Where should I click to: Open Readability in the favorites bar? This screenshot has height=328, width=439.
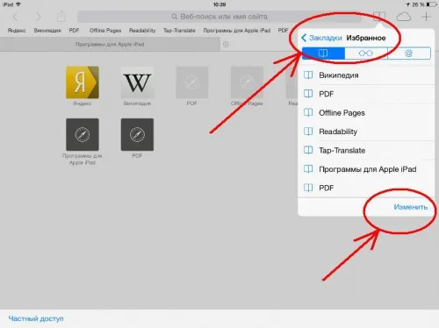tap(142, 31)
